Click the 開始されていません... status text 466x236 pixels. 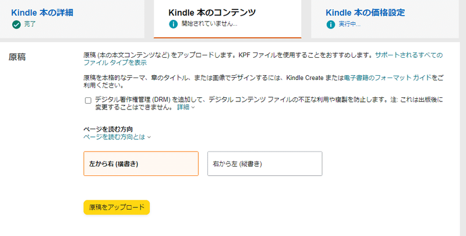tap(209, 24)
